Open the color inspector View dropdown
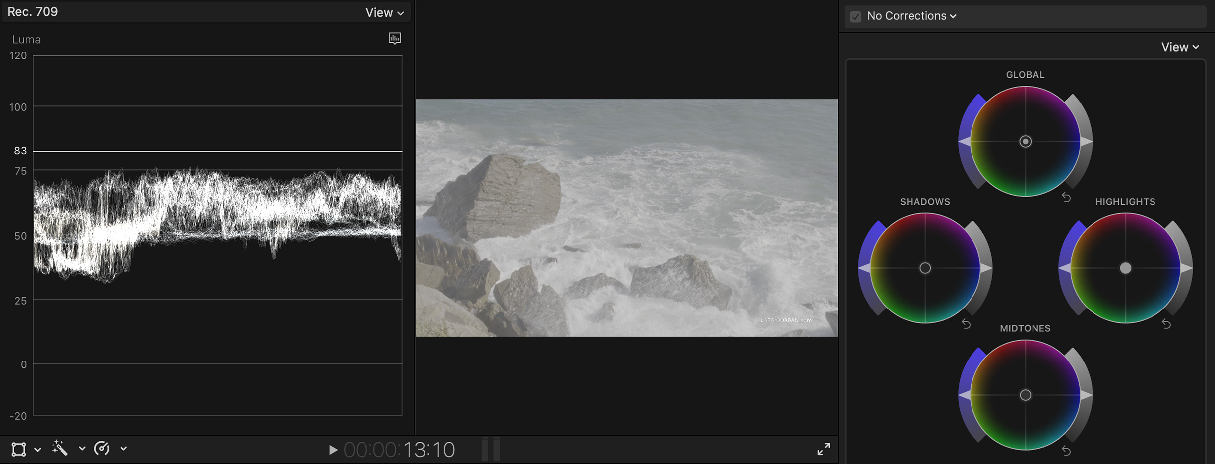This screenshot has width=1215, height=464. coord(1180,47)
